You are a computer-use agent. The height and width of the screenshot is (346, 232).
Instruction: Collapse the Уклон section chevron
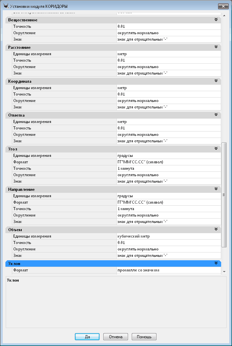tap(216, 263)
